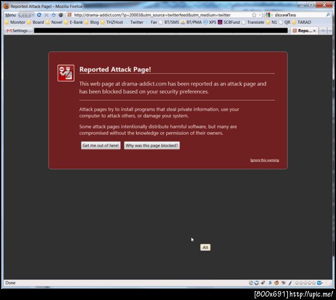Open the Twitter bookmark

tap(134, 22)
